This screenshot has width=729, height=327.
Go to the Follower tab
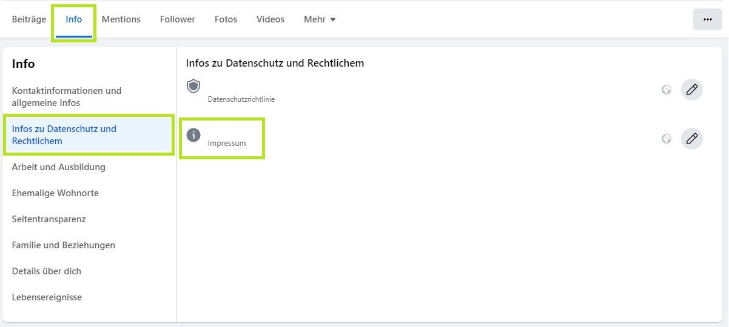(x=178, y=19)
